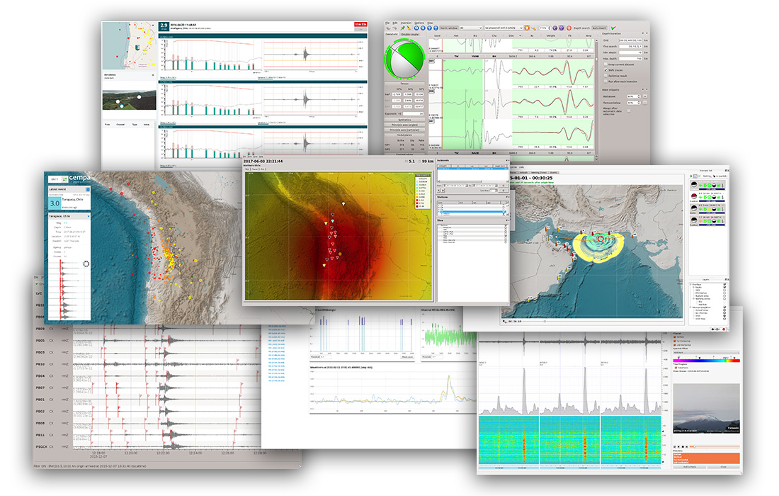Screen dimensions: 779x496
Task: Open the Dist column header dropdown arrow
Action: click(x=521, y=36)
